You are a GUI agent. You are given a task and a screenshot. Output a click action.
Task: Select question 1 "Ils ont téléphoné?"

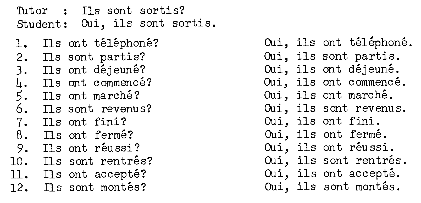click(101, 43)
